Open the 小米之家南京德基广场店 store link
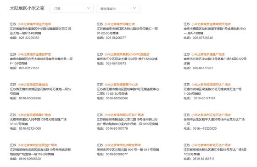Screen dimensions: 257x167 tap(208, 54)
